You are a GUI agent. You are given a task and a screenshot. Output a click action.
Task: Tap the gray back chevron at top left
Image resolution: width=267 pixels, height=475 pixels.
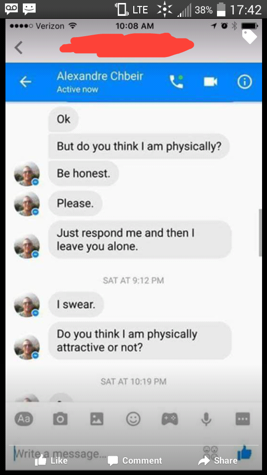19,48
